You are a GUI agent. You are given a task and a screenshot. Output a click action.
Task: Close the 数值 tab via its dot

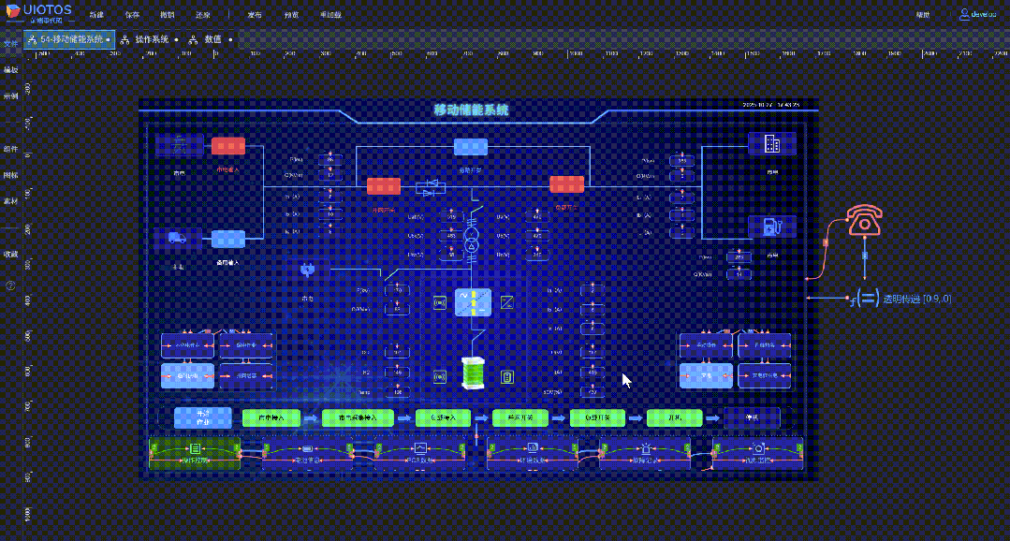tap(230, 39)
